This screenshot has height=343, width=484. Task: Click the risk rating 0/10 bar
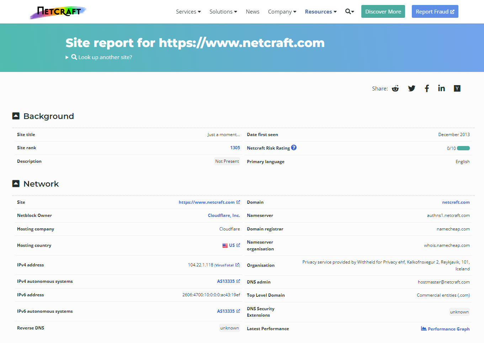coord(463,148)
